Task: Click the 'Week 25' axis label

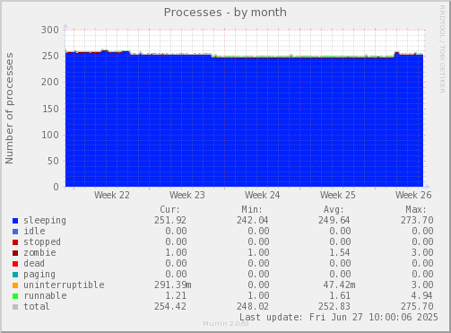Action: (x=338, y=196)
